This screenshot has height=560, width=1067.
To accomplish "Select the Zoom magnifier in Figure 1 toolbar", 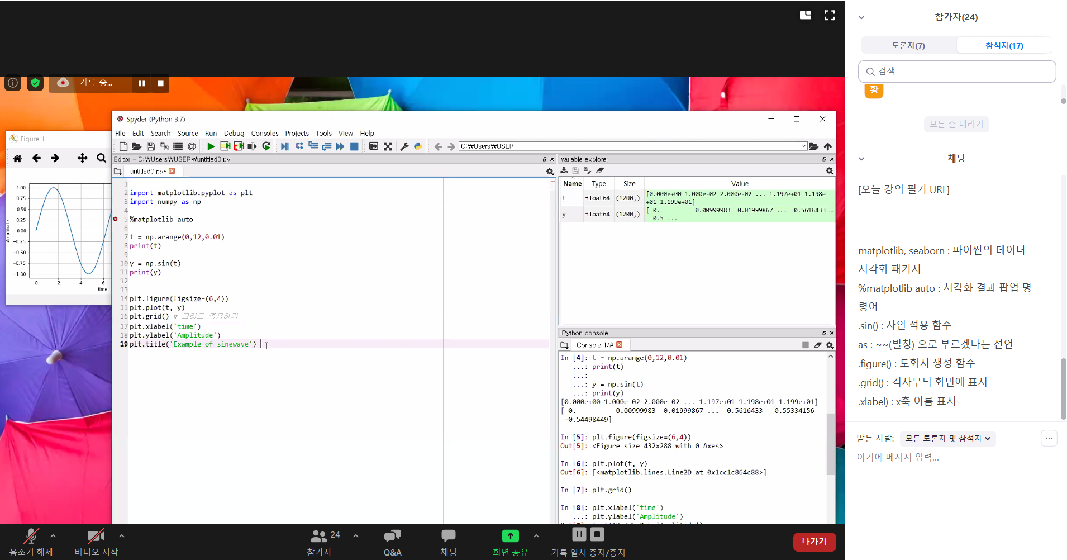I will [101, 158].
